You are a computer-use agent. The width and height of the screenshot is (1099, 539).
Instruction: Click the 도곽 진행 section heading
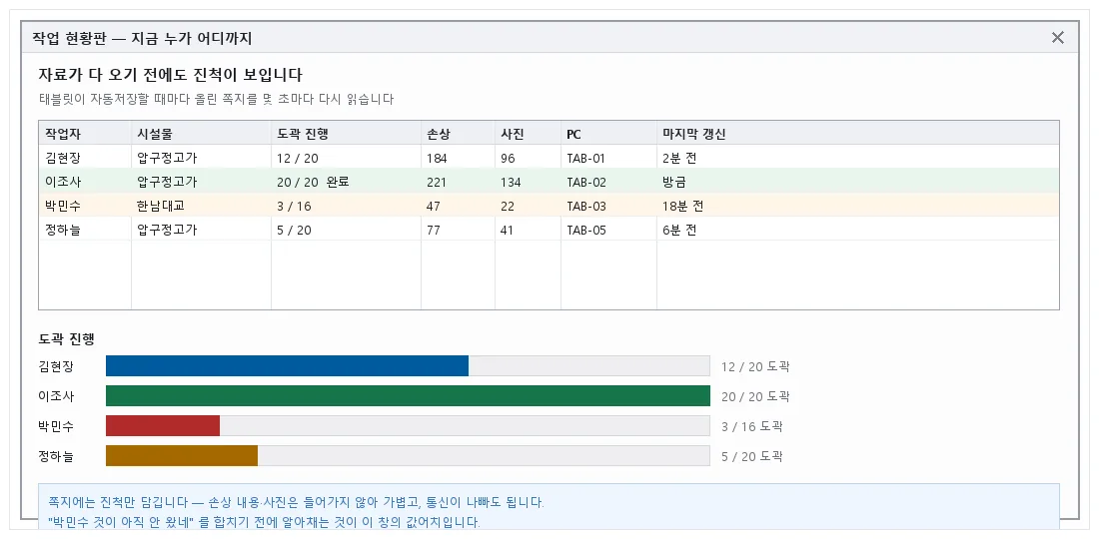(x=67, y=339)
